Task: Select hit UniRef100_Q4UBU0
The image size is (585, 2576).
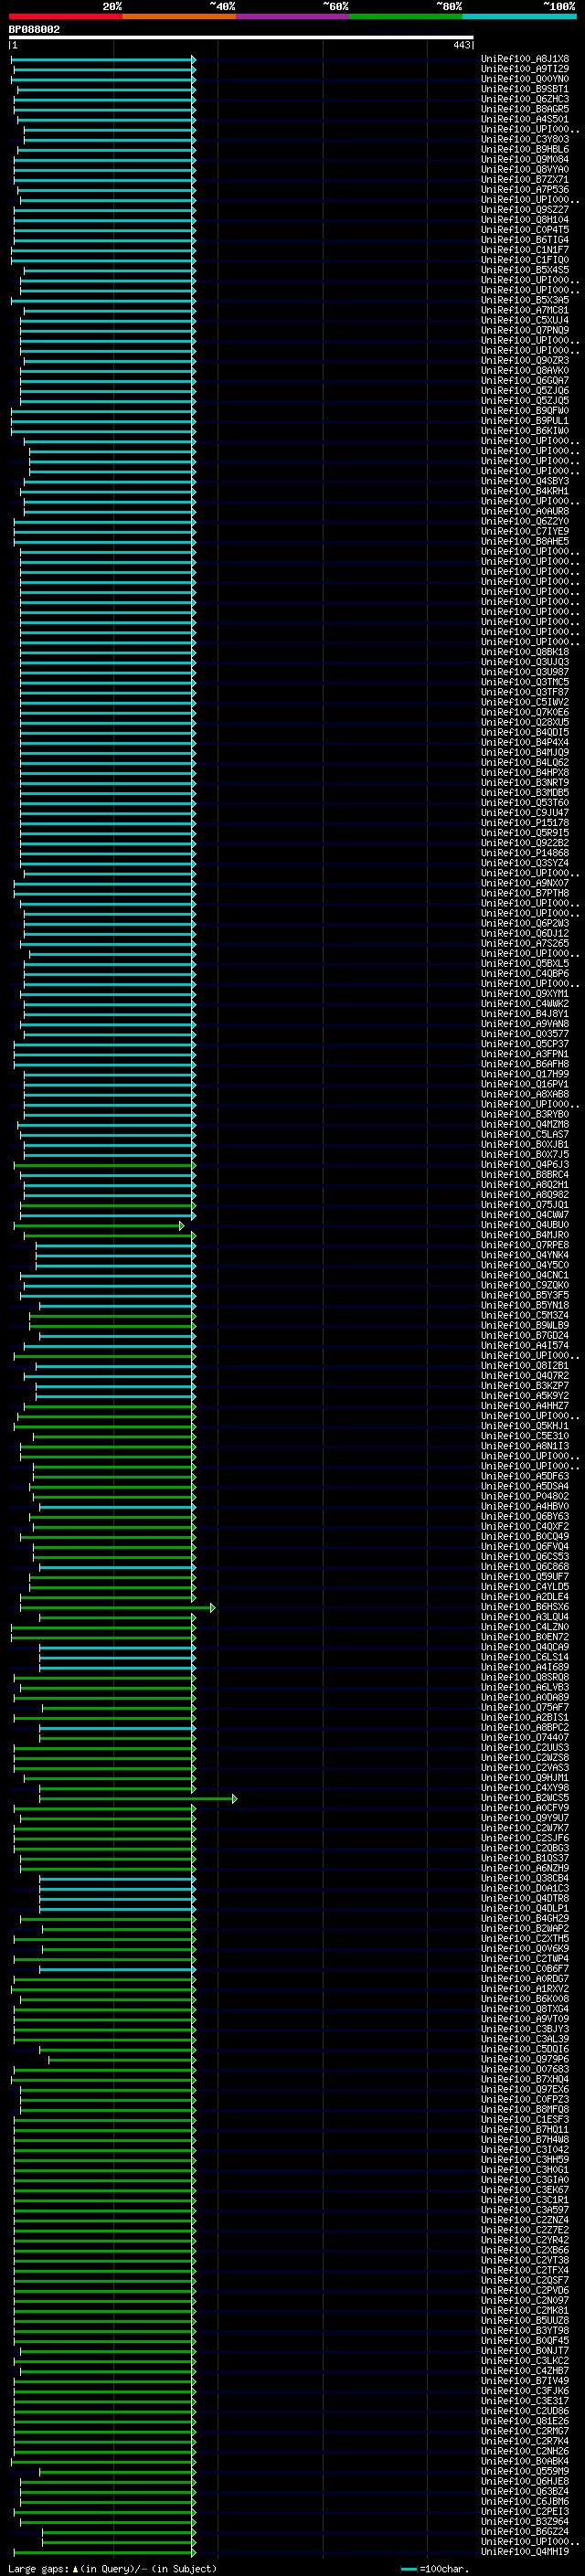Action: (525, 1225)
